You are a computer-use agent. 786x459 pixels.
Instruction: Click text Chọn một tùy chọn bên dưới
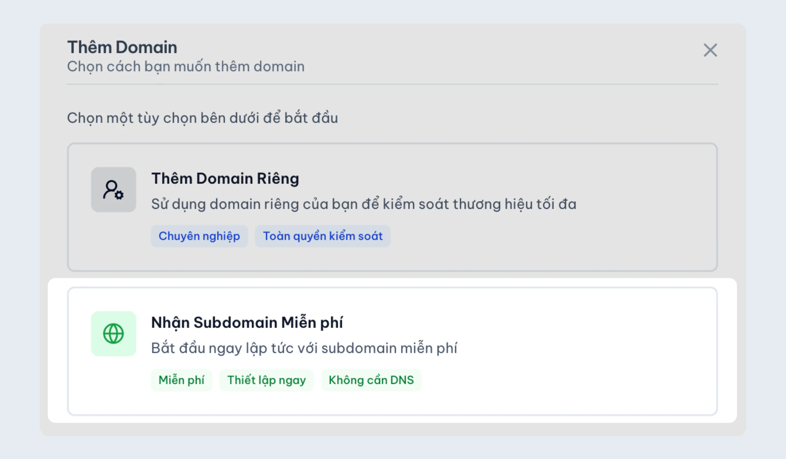click(x=203, y=118)
